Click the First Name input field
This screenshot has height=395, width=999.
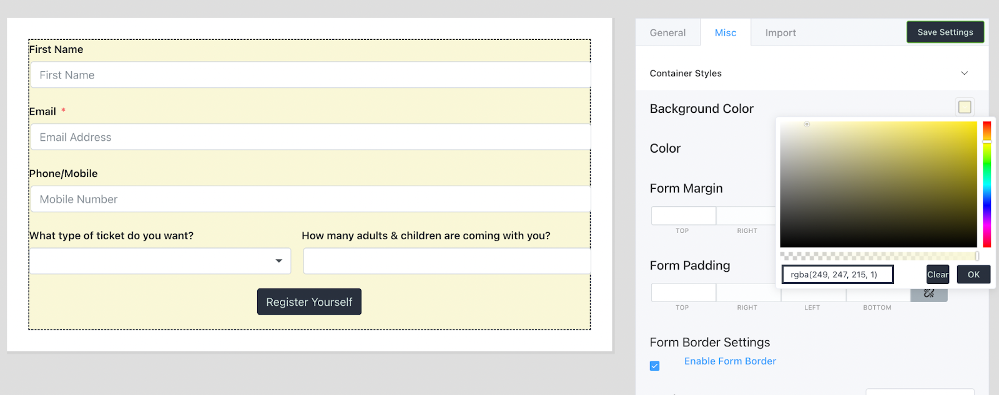coord(310,75)
